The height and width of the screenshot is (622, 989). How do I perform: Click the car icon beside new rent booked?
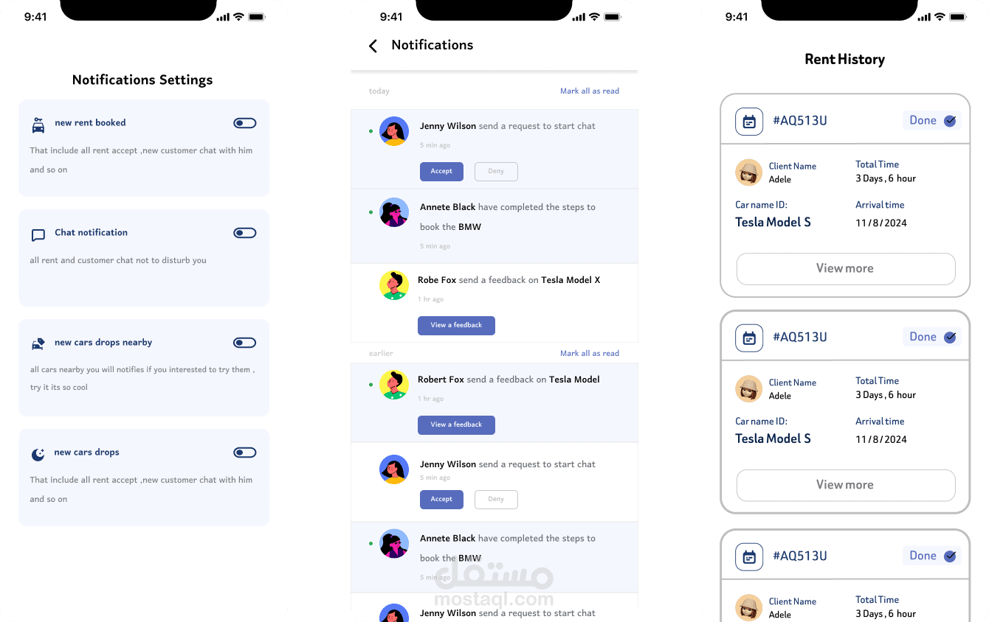click(x=38, y=125)
